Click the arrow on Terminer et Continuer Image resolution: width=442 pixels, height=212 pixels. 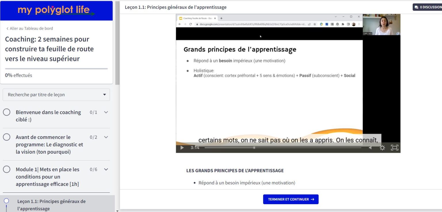[313, 199]
